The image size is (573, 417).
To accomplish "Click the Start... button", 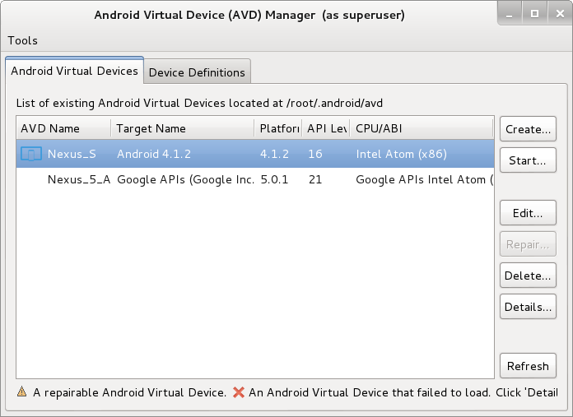I will pyautogui.click(x=528, y=160).
